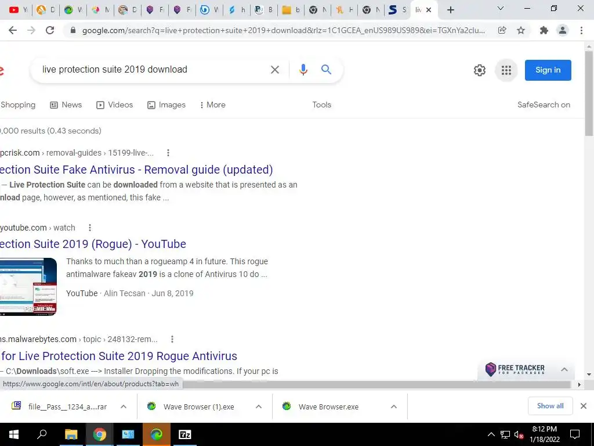Open the downloaded Wave Browser.exe file
Image resolution: width=594 pixels, height=446 pixels.
click(321, 407)
